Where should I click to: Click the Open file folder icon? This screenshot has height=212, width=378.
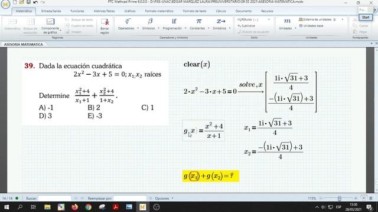(x=22, y=2)
